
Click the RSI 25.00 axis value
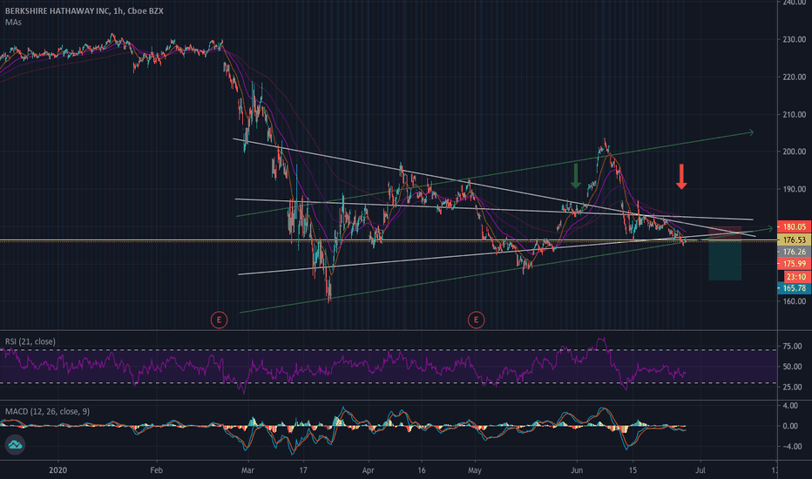tap(792, 388)
